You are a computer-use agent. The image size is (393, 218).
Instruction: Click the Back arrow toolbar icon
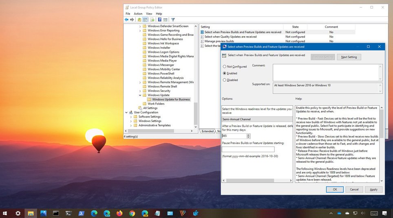[x=127, y=20]
